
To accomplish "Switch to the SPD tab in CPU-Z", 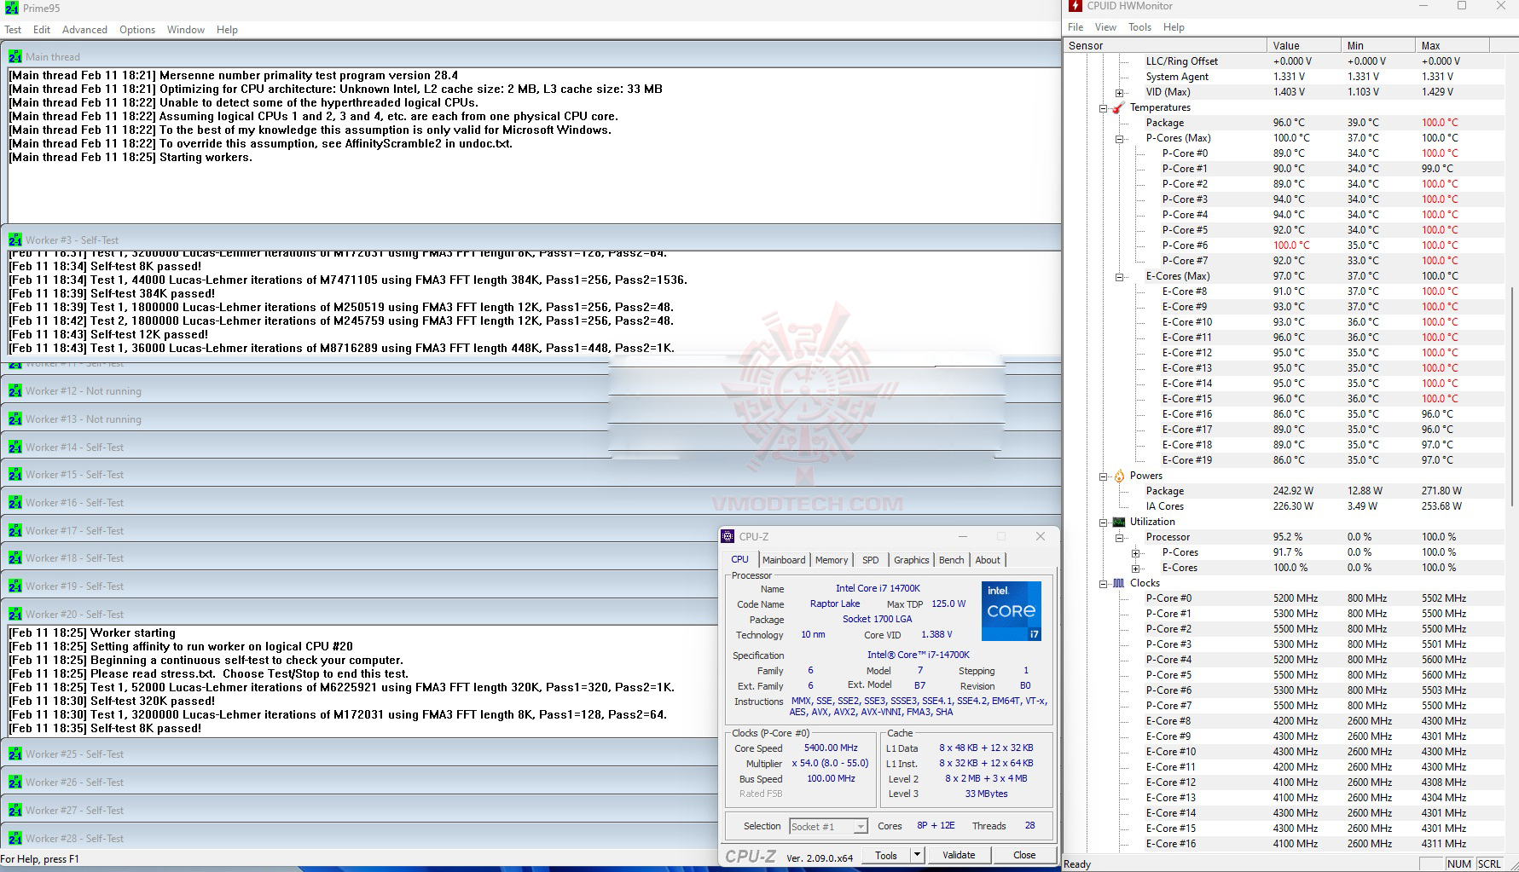I will (870, 560).
